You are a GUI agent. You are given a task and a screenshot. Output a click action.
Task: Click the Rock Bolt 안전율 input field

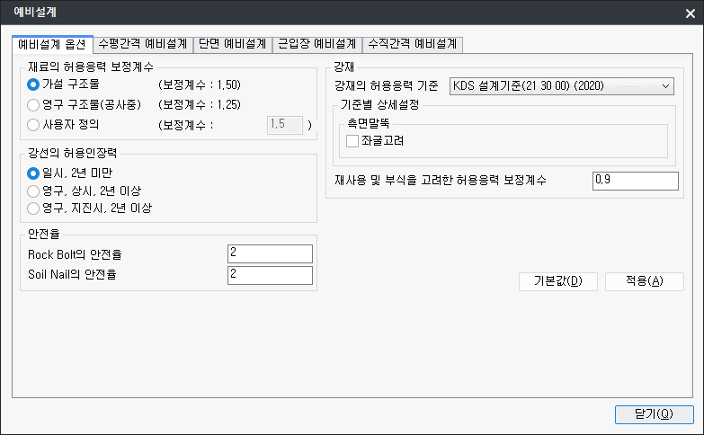(270, 253)
